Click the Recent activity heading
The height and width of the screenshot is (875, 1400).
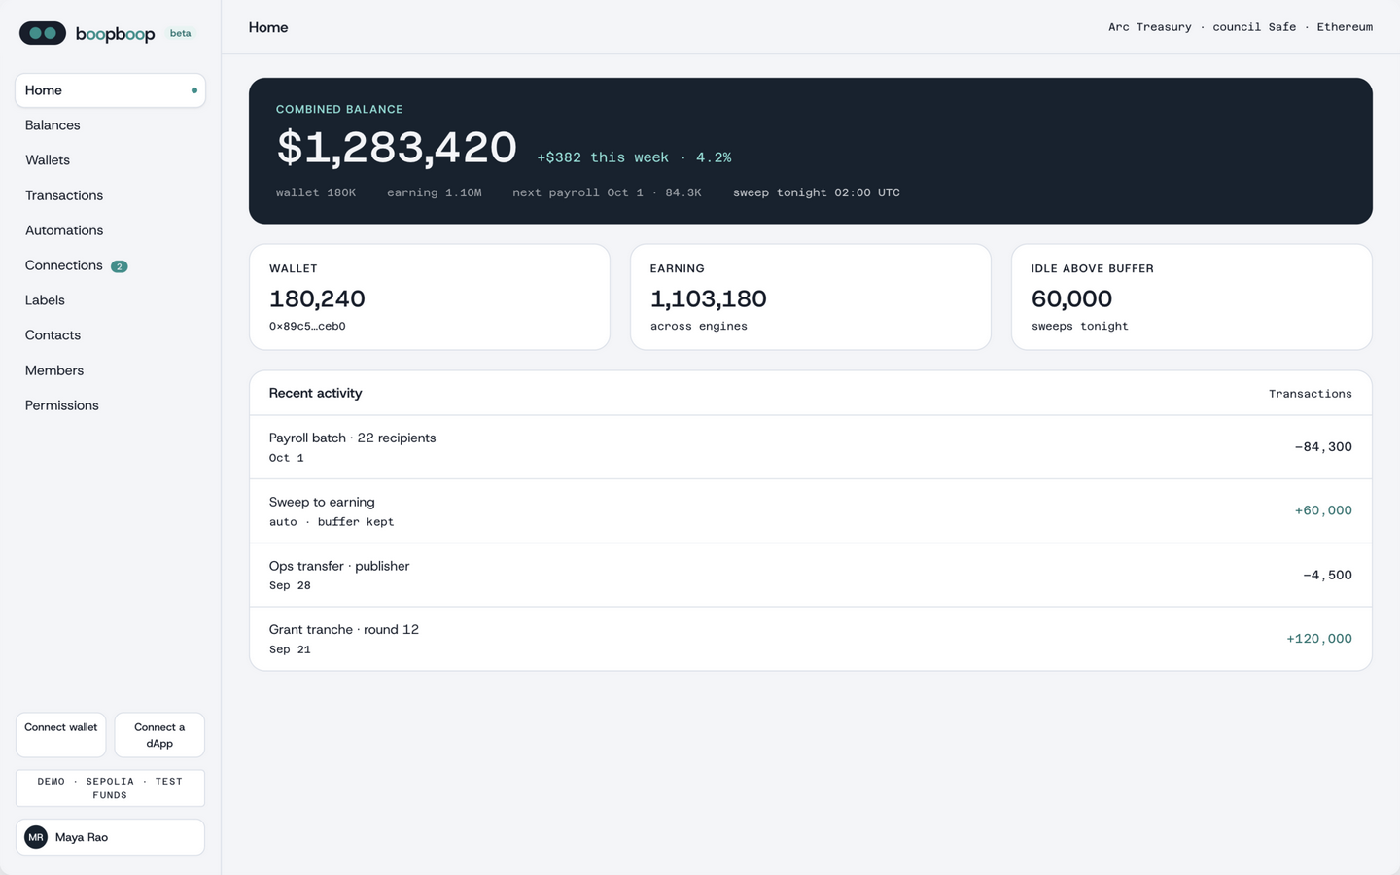coord(315,393)
